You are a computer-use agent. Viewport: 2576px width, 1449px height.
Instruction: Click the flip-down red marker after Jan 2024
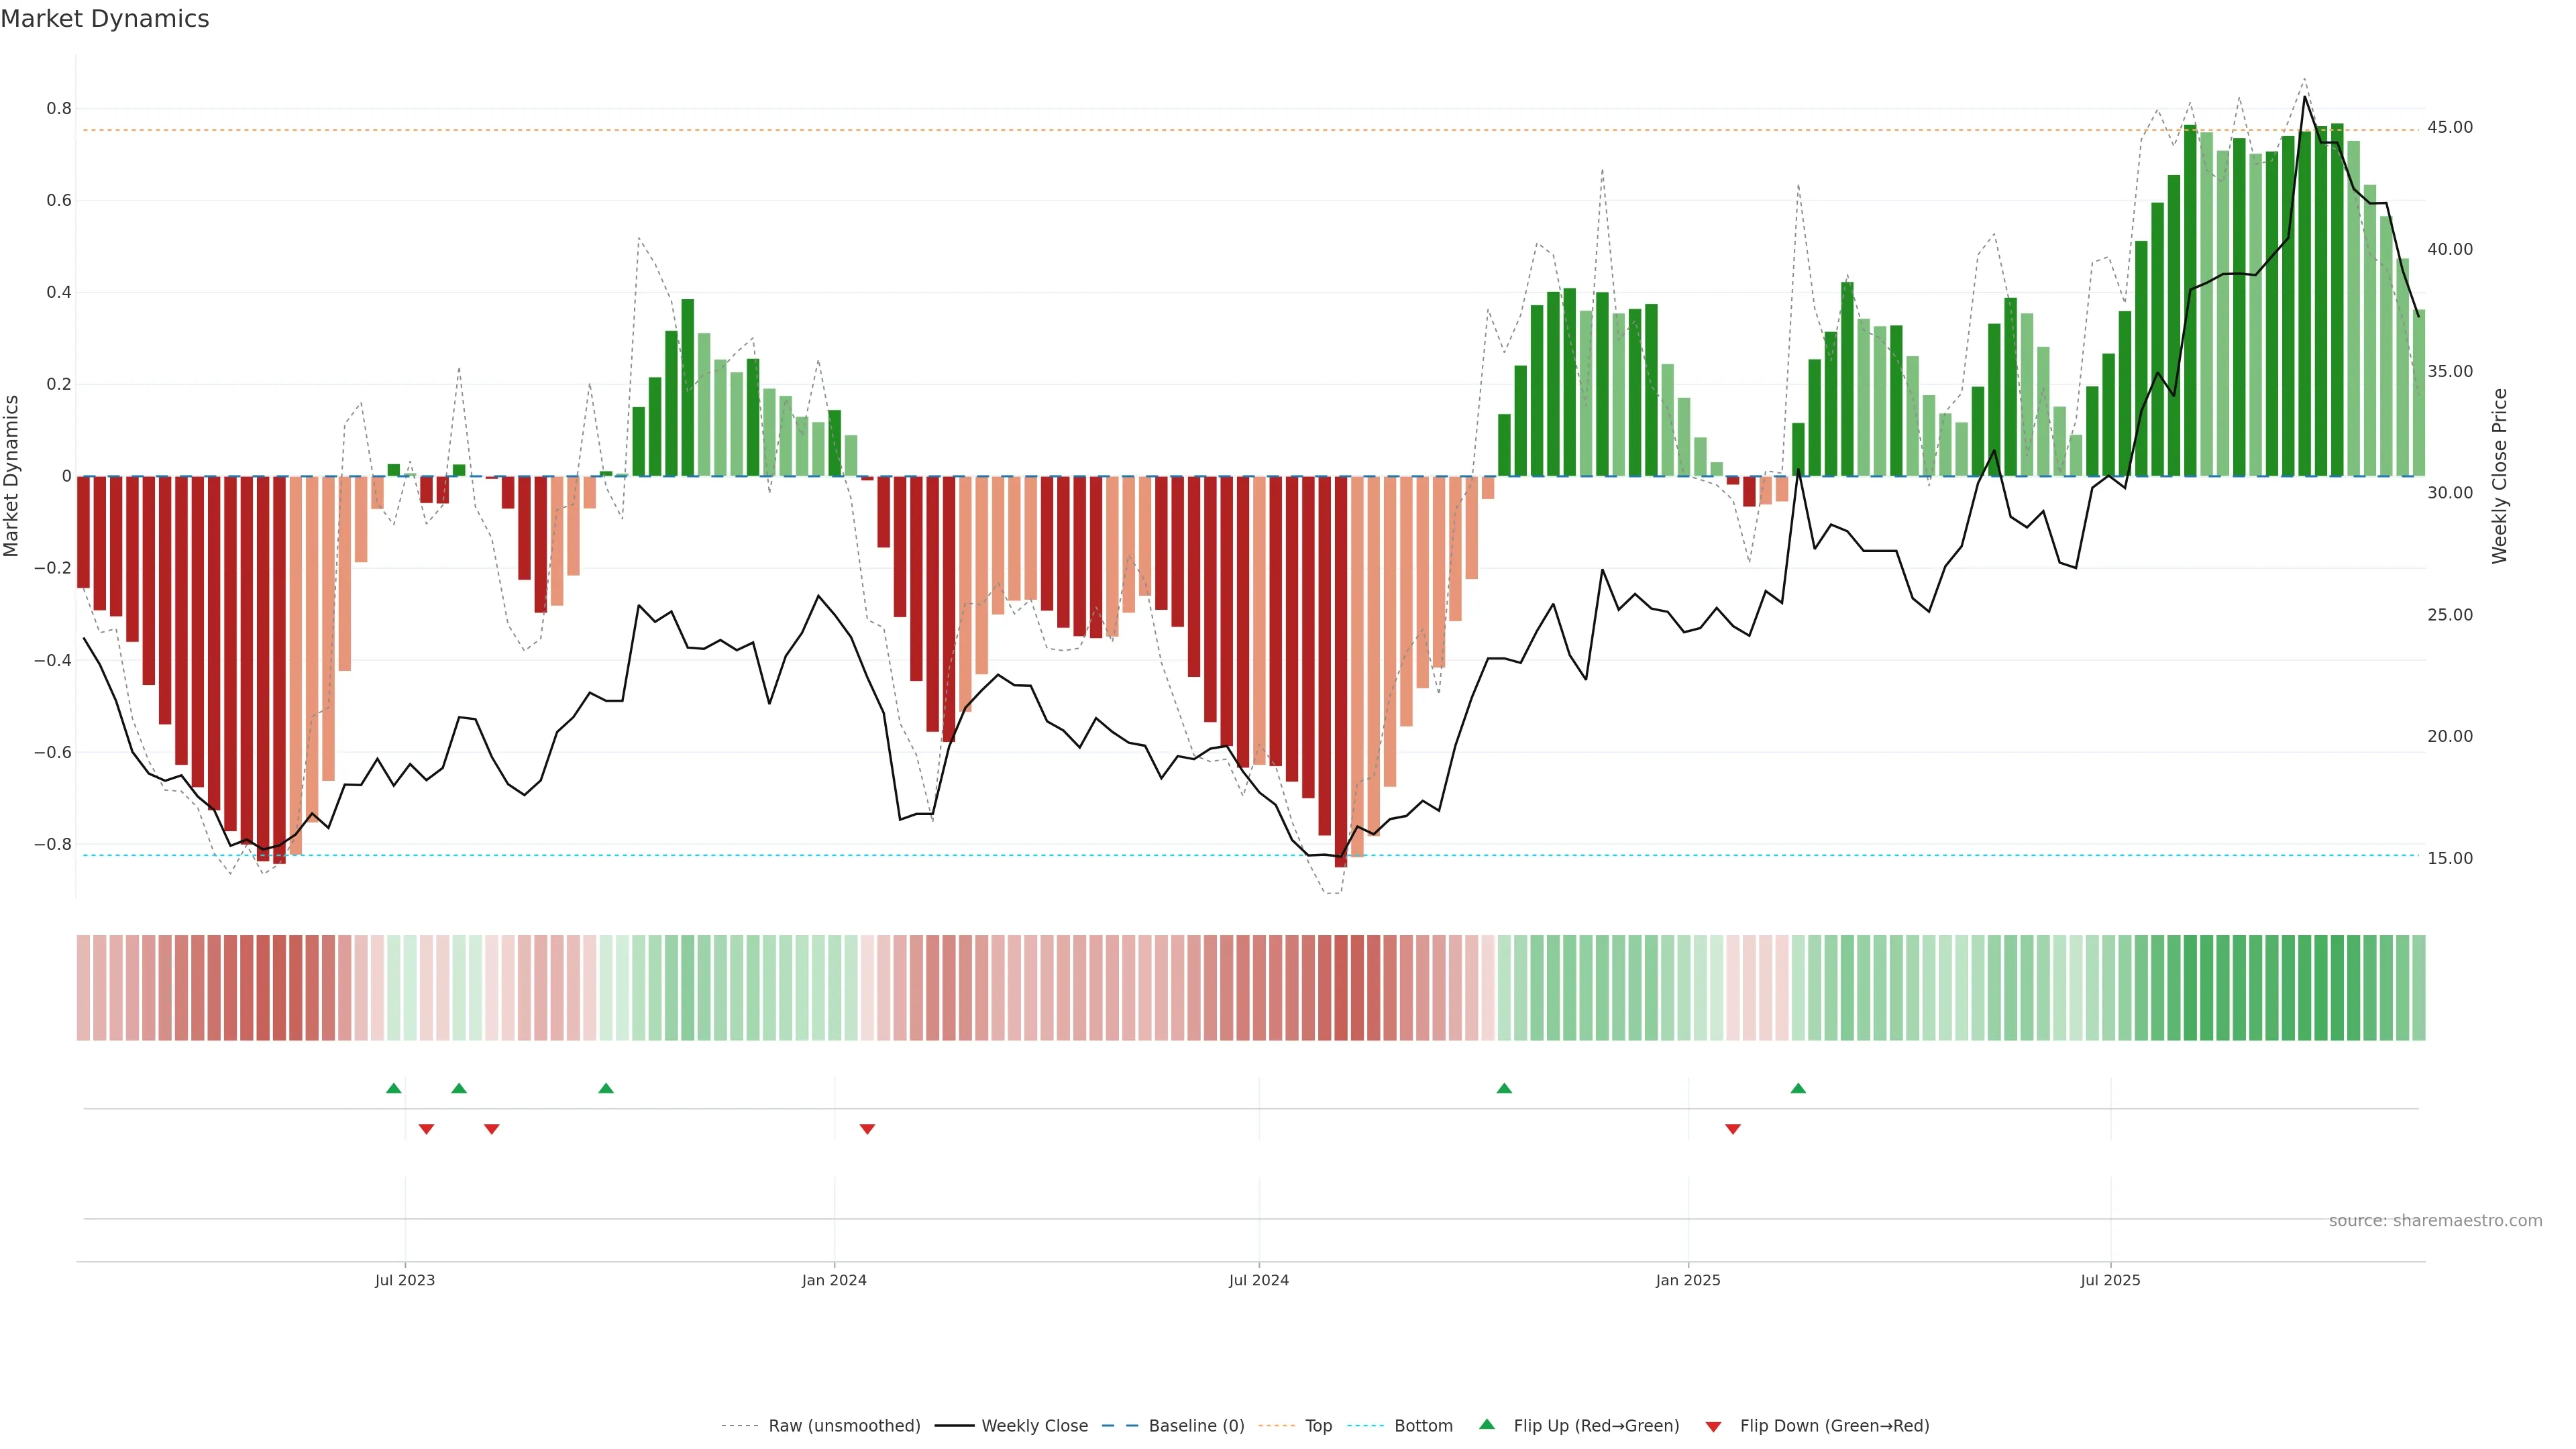[x=867, y=1129]
